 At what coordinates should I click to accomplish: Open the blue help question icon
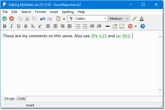[143, 26]
